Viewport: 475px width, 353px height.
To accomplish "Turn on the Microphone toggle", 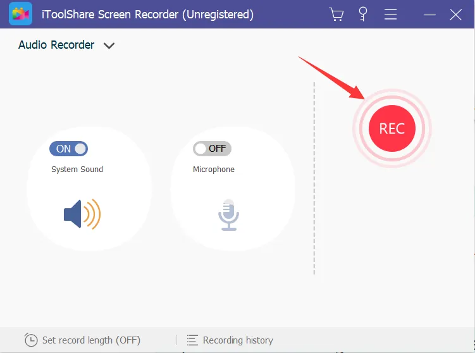I will pos(212,149).
